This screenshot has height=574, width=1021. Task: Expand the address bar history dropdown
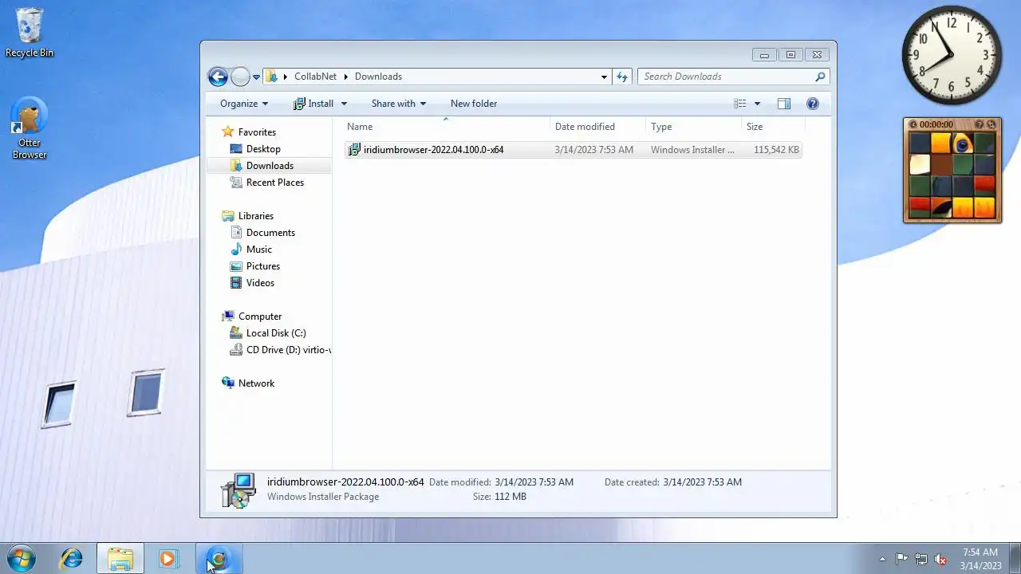(x=604, y=77)
